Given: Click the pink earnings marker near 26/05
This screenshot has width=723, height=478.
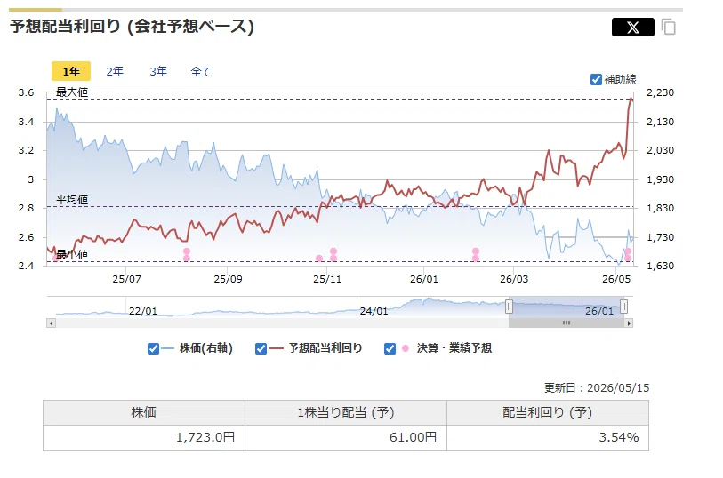Looking at the screenshot, I should (628, 255).
